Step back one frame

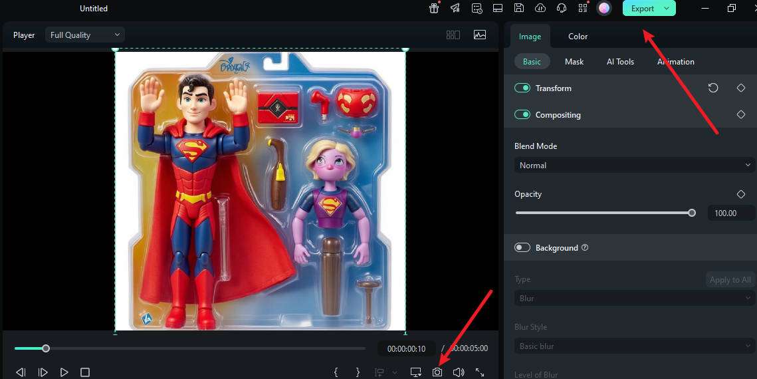(21, 372)
